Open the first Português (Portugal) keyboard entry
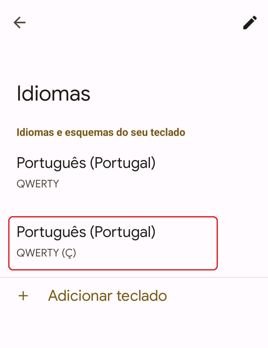The height and width of the screenshot is (348, 268). pos(86,172)
